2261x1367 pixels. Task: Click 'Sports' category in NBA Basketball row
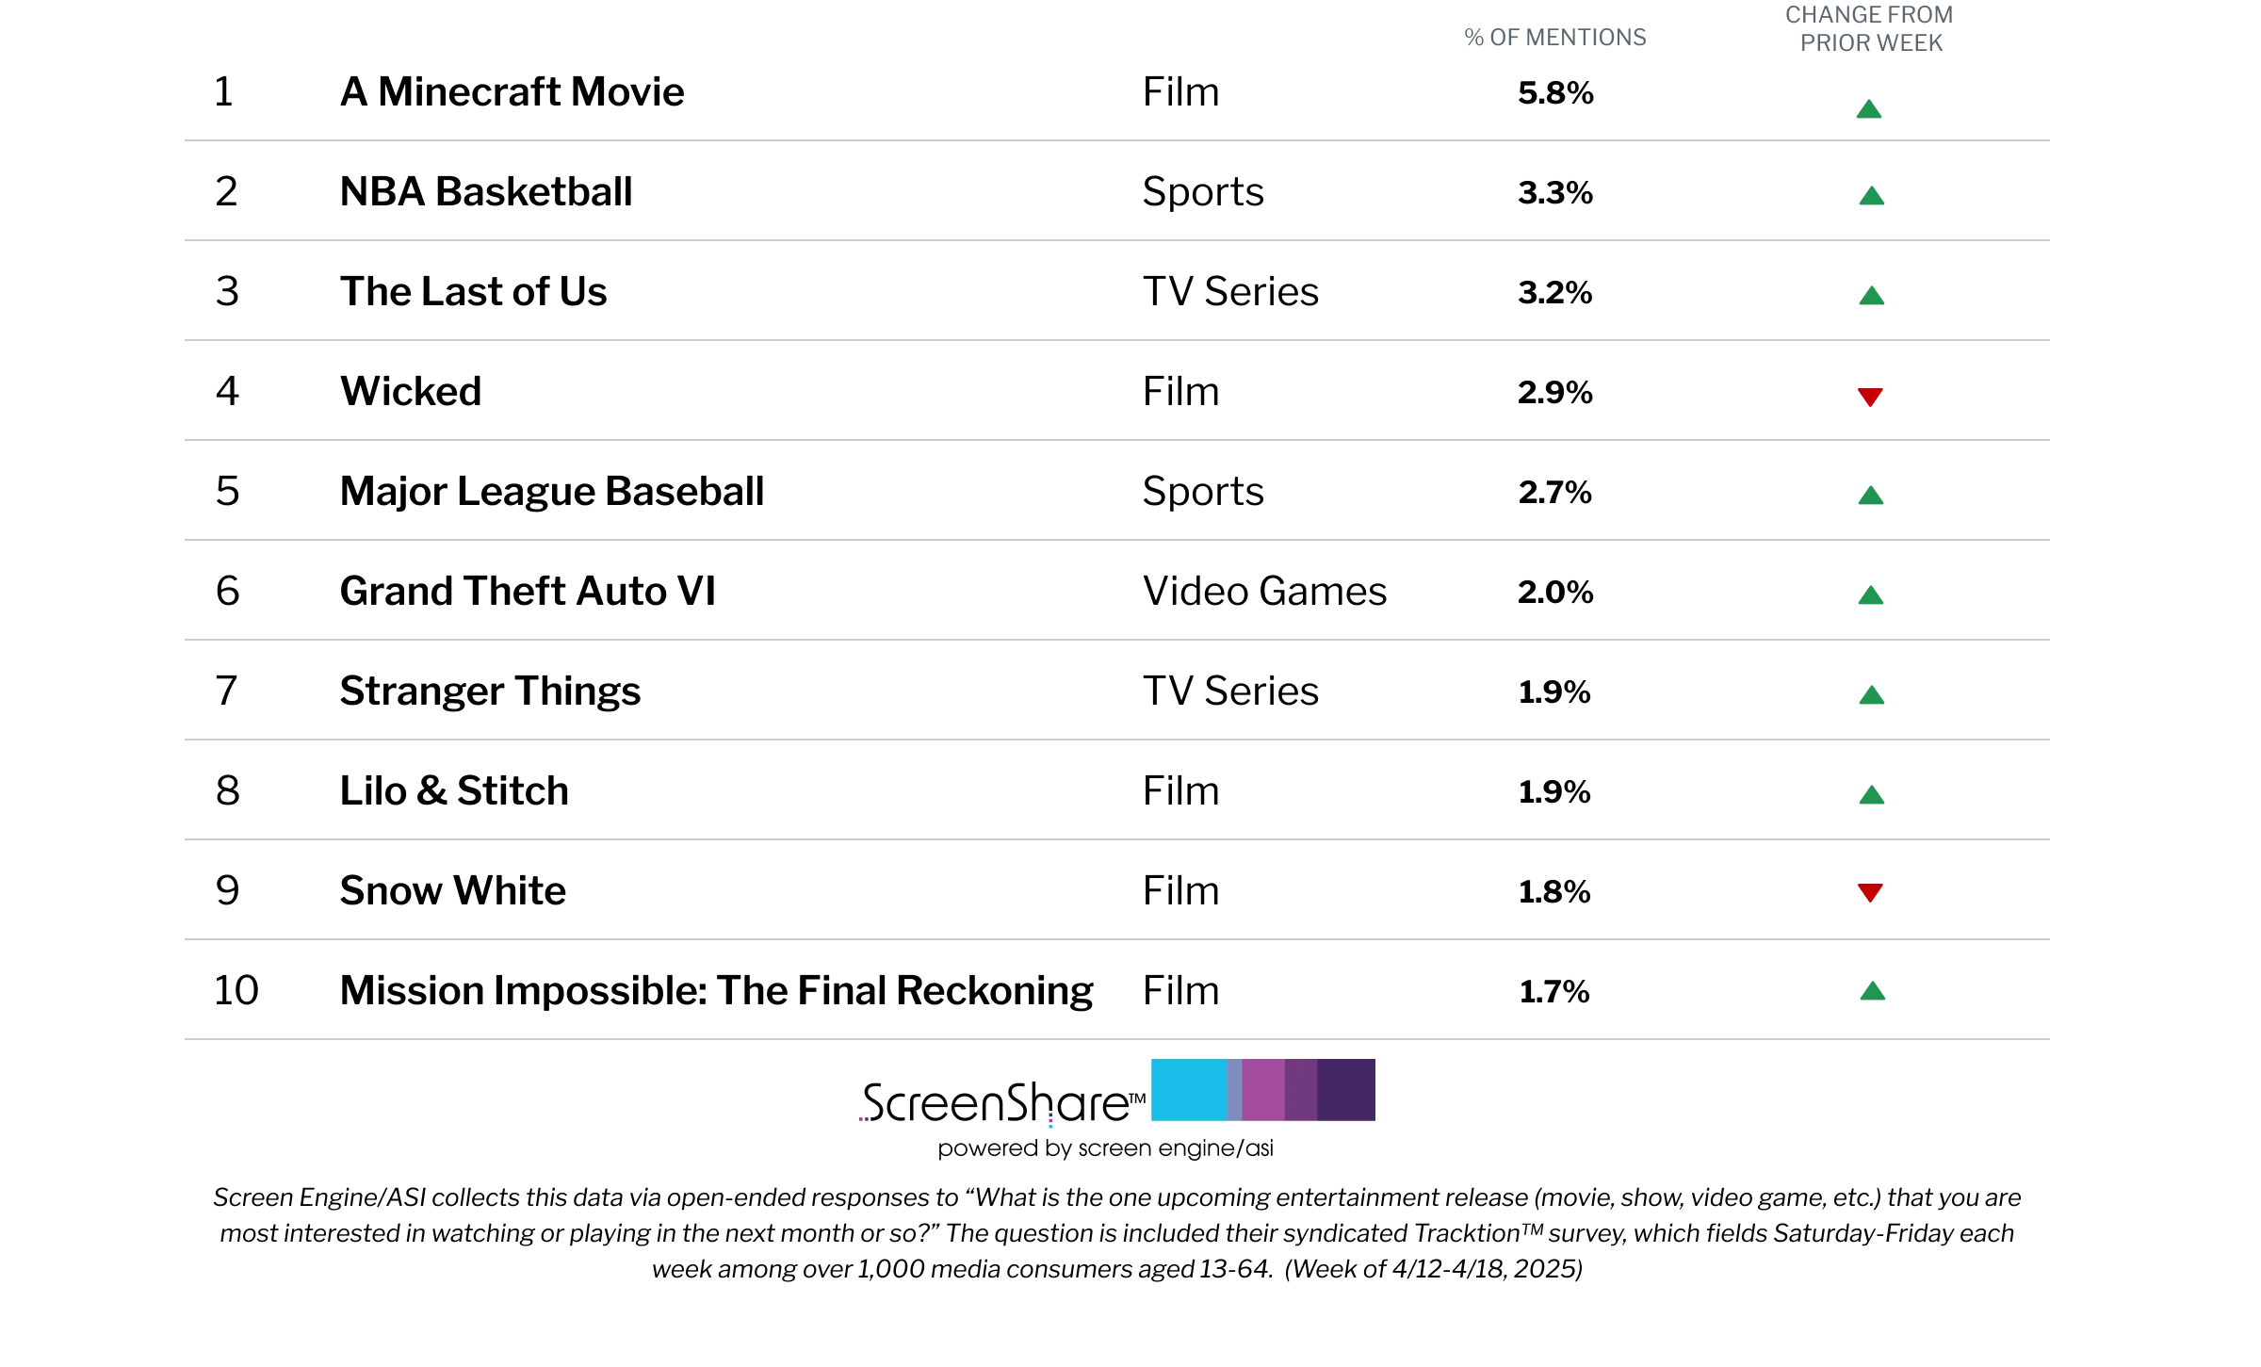[1203, 191]
